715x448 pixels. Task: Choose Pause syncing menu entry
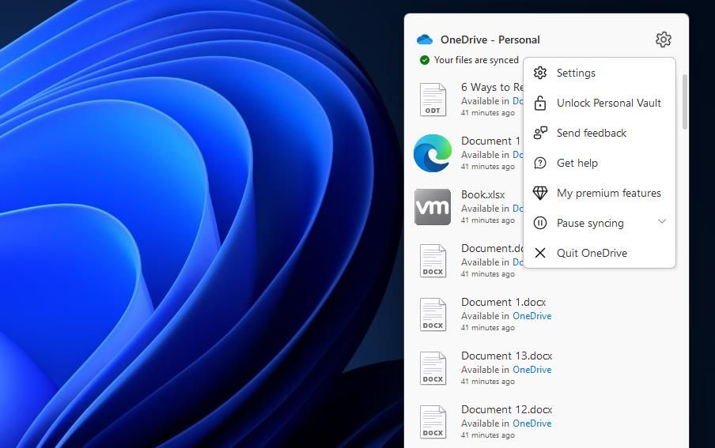(600, 223)
